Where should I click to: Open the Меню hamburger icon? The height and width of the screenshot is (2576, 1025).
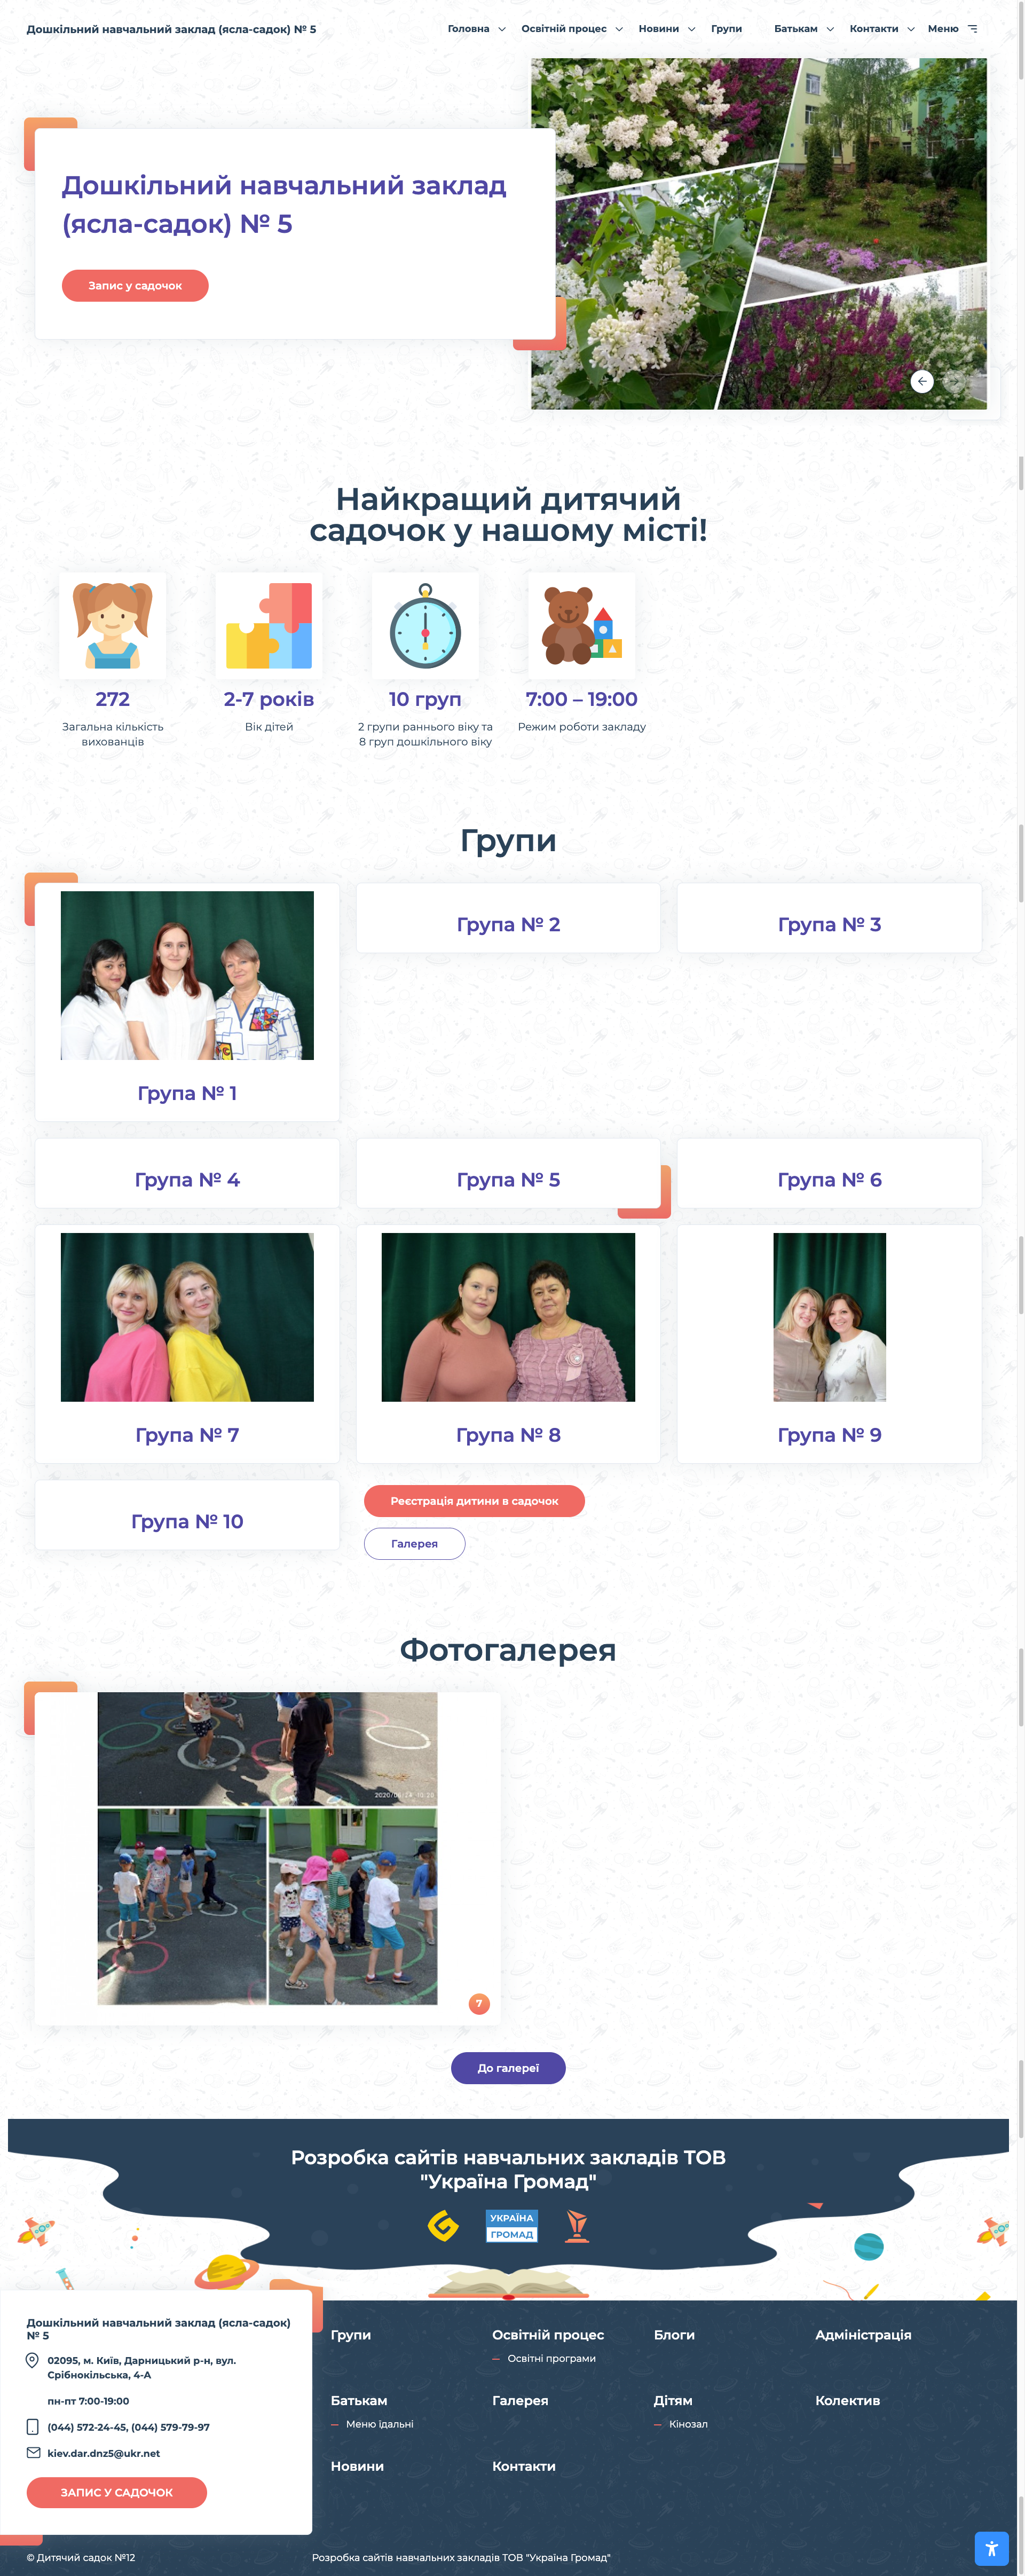972,29
